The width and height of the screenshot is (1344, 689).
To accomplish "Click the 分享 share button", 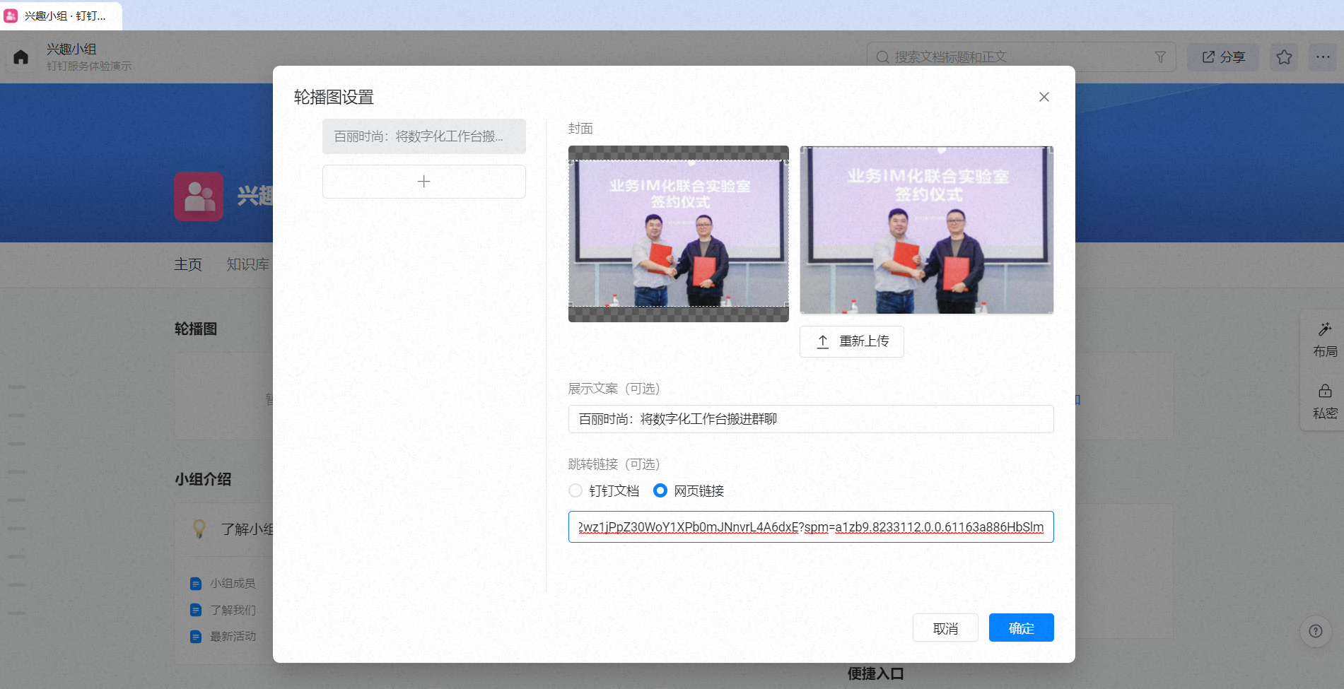I will click(x=1223, y=57).
